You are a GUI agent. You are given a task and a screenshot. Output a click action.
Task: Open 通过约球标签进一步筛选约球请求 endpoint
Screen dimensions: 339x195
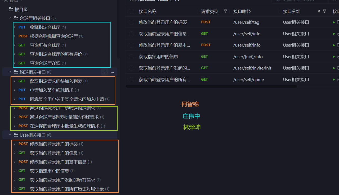63,108
